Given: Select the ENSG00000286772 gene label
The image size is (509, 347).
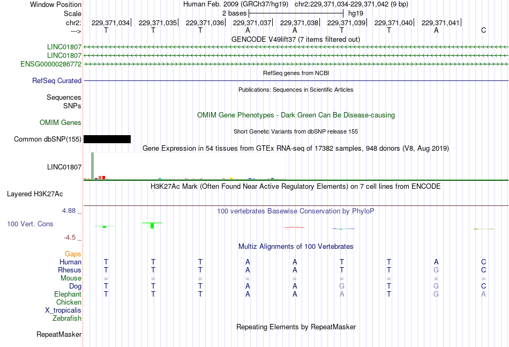Looking at the screenshot, I should click(x=51, y=64).
